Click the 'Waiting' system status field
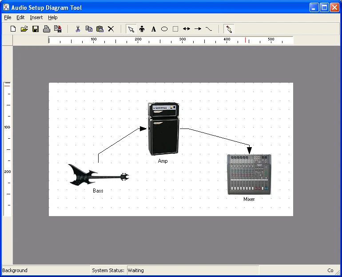This screenshot has height=277, width=342. (x=193, y=270)
